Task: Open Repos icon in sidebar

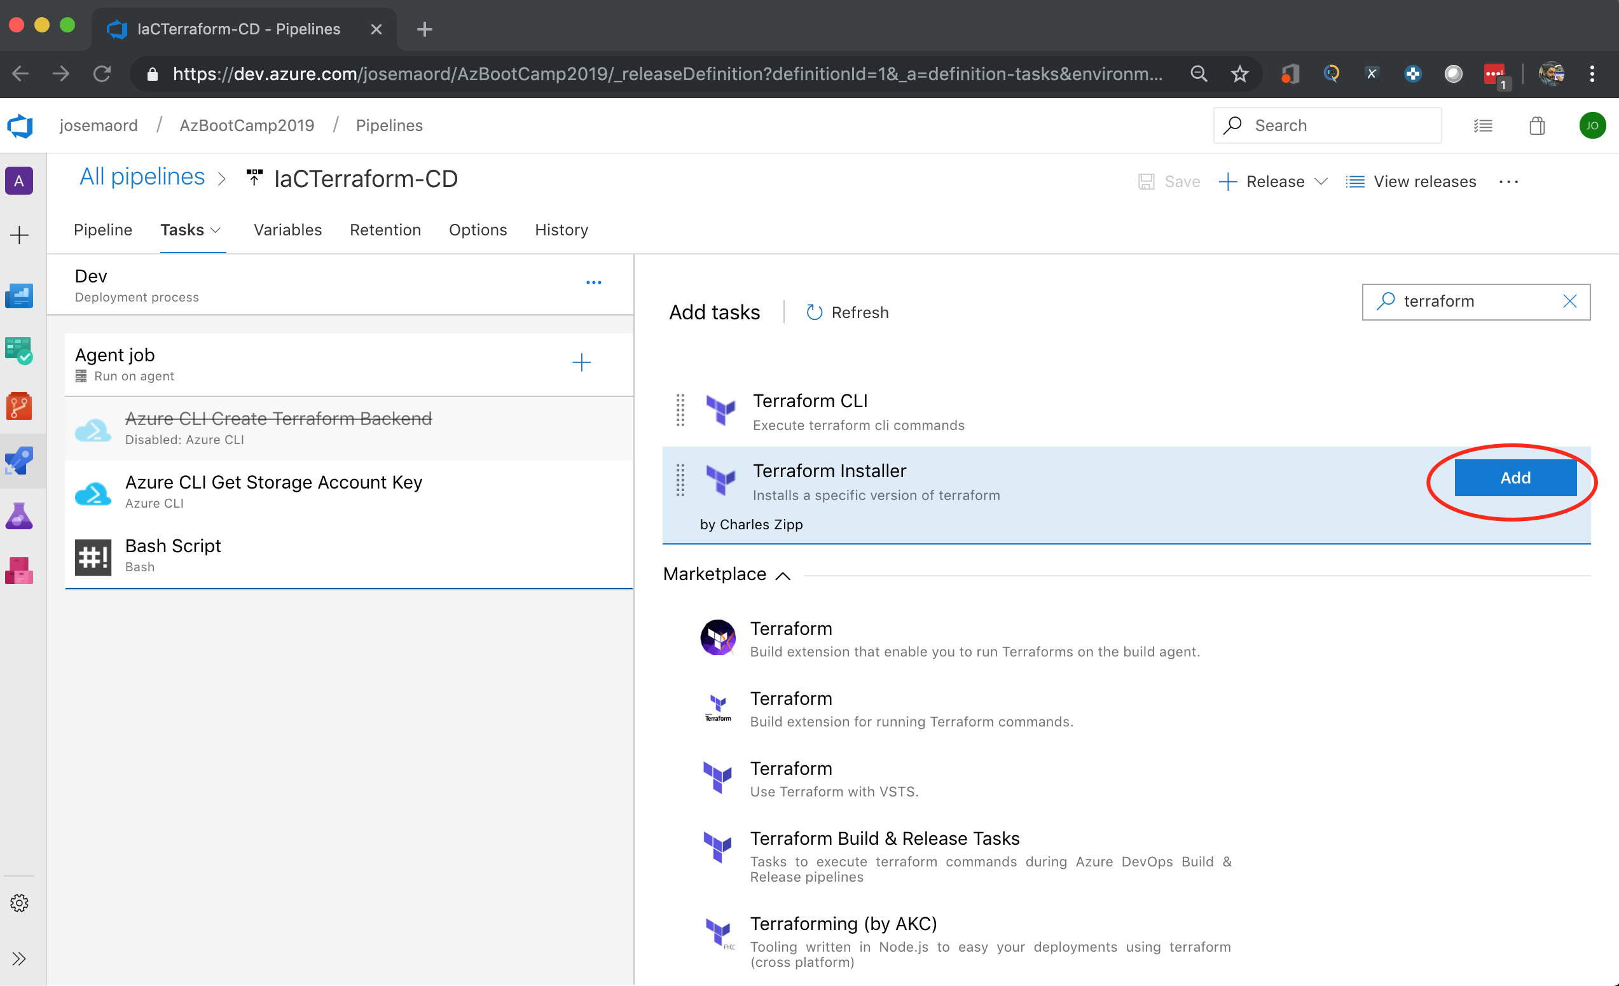Action: [x=19, y=406]
